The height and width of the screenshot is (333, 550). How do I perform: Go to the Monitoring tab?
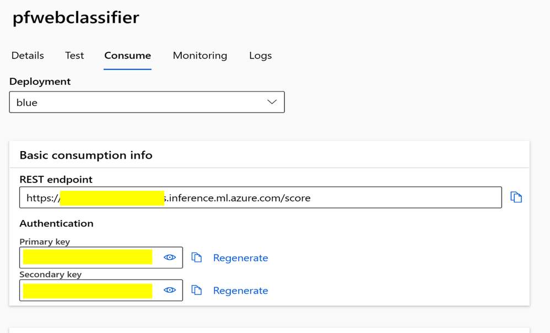pos(199,56)
